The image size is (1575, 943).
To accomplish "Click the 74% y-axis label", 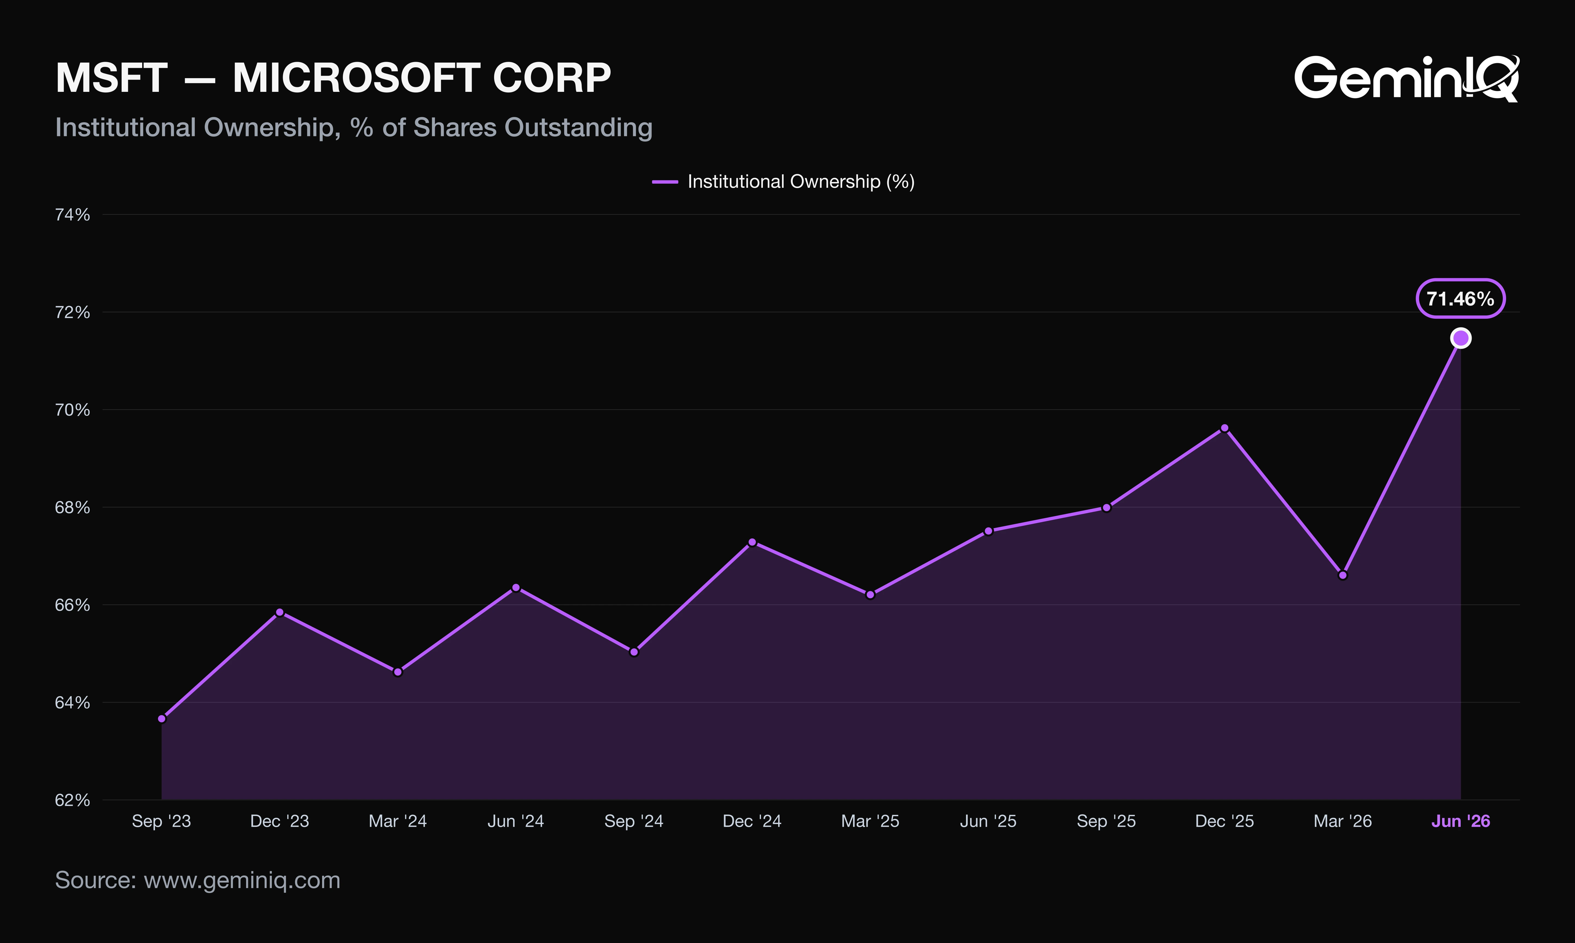I will pos(72,215).
